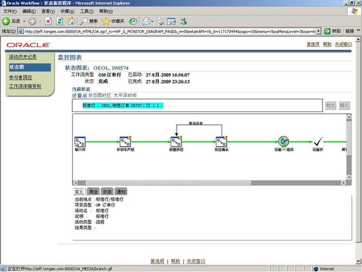
Task: Open the 工具(T) menu
Action: tap(87, 11)
